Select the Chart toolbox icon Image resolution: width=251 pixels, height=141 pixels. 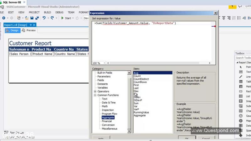241,111
